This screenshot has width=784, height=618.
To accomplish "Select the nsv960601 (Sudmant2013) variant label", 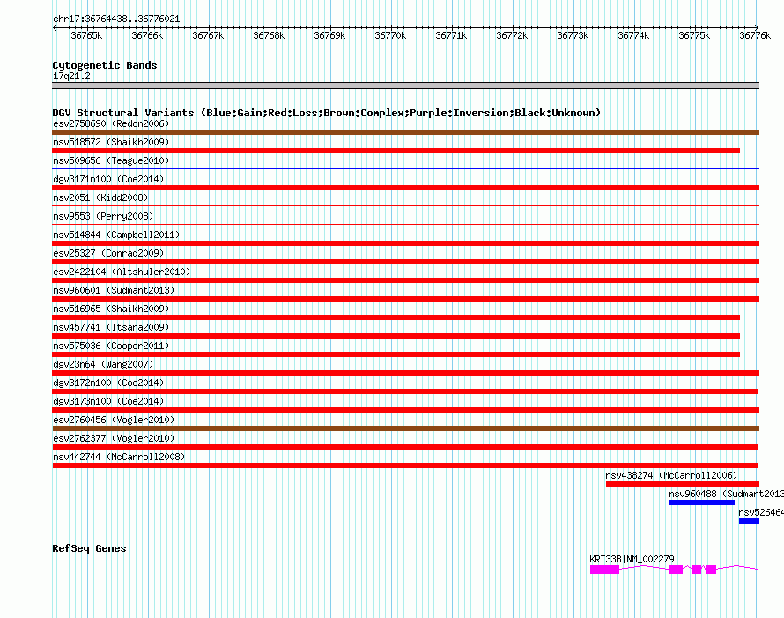I will (x=114, y=290).
